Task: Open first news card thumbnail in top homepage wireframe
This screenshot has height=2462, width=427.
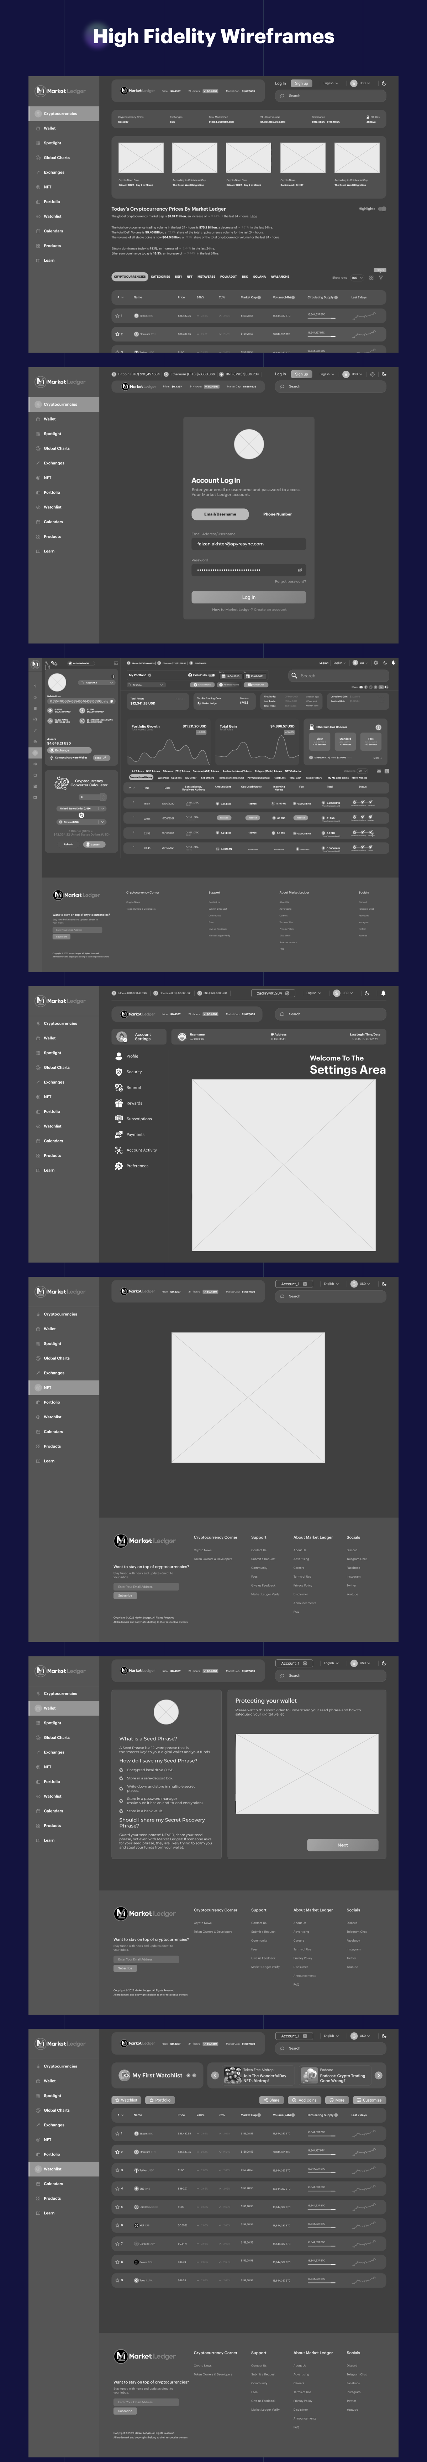Action: [x=141, y=157]
